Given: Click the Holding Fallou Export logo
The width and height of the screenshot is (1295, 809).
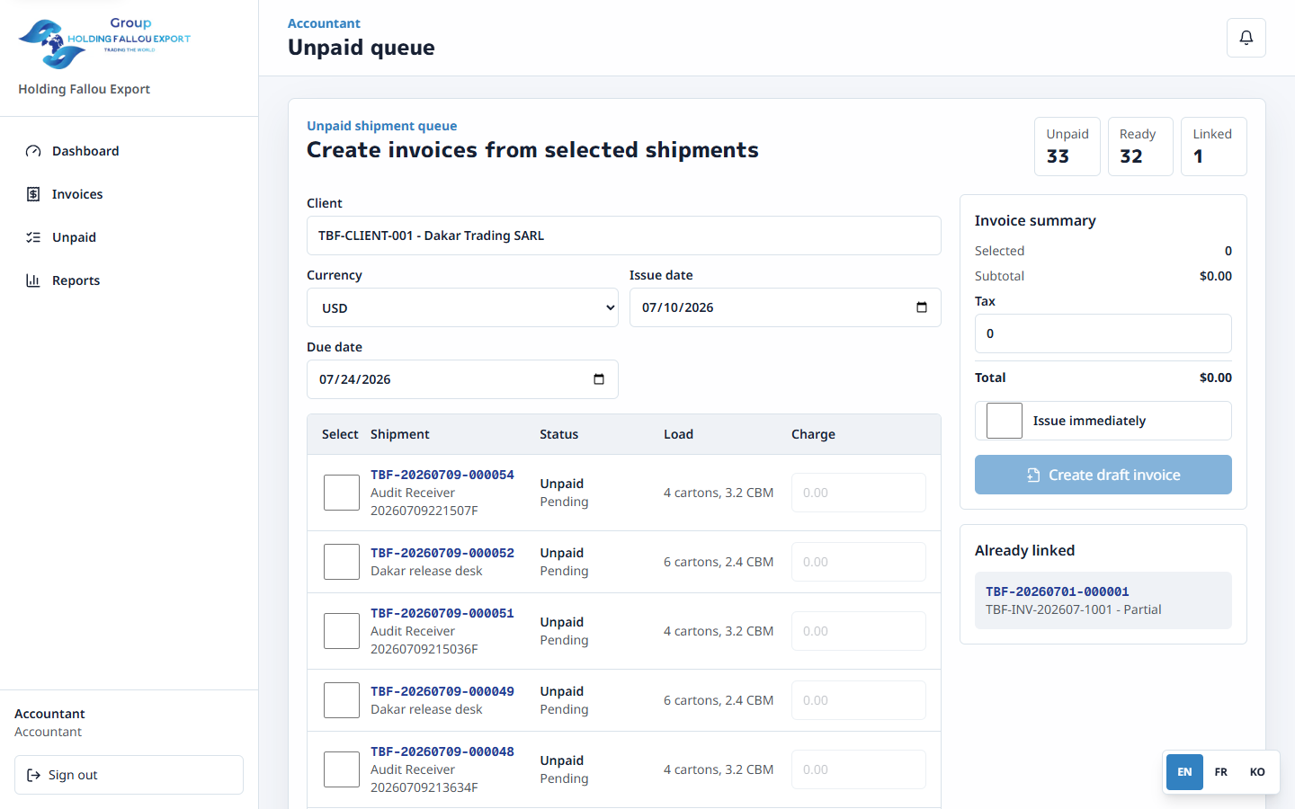Looking at the screenshot, I should (104, 43).
